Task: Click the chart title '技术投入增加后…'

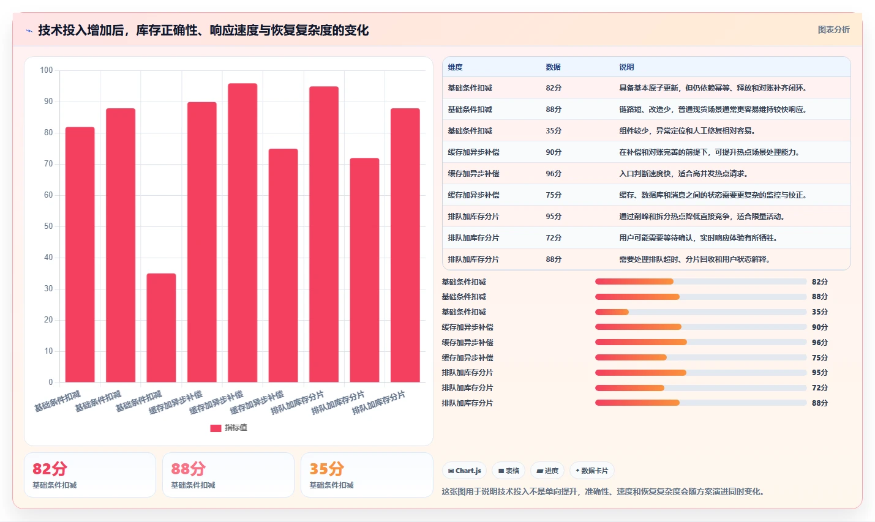Action: 203,31
